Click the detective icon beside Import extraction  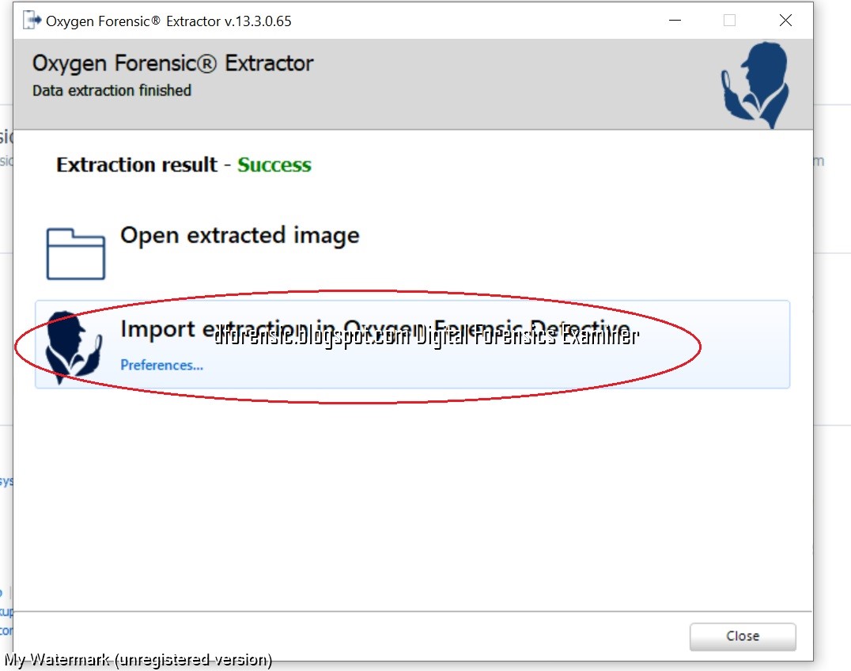[x=74, y=347]
